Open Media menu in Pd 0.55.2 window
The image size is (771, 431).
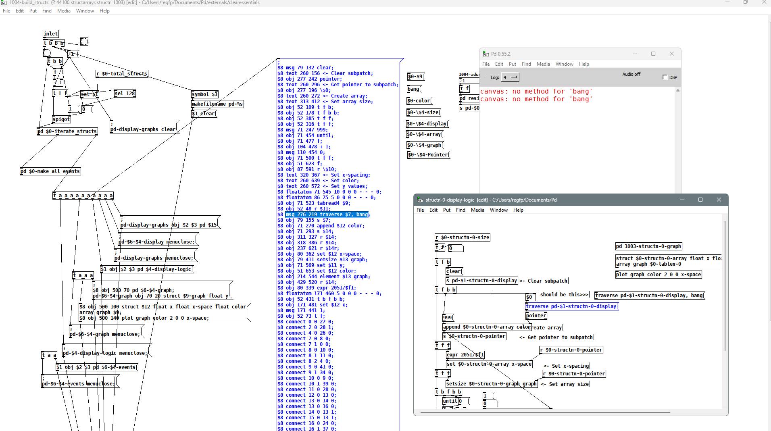coord(543,64)
